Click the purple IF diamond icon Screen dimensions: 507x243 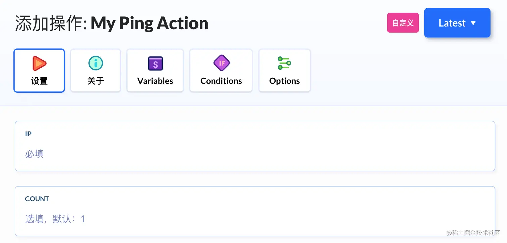tap(221, 63)
